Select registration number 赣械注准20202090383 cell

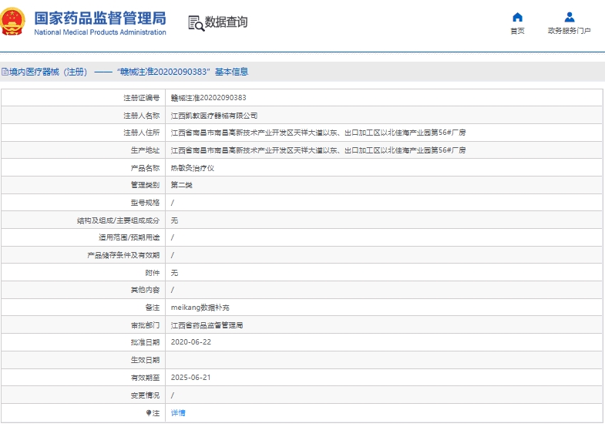(x=208, y=98)
